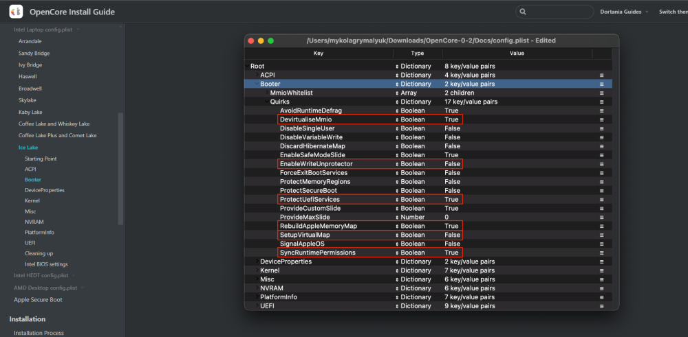Jump to the UEFI sidebar section

click(x=30, y=243)
